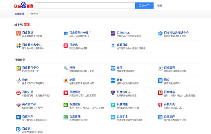Click the 百度翻译 译 icon
The image size is (211, 134).
coord(160,68)
